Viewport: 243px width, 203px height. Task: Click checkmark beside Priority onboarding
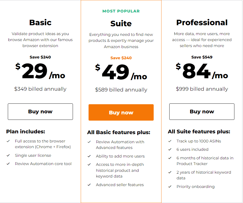(170, 187)
